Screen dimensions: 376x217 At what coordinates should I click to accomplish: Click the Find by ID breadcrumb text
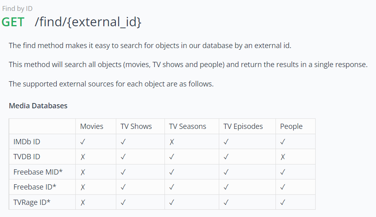tap(17, 8)
